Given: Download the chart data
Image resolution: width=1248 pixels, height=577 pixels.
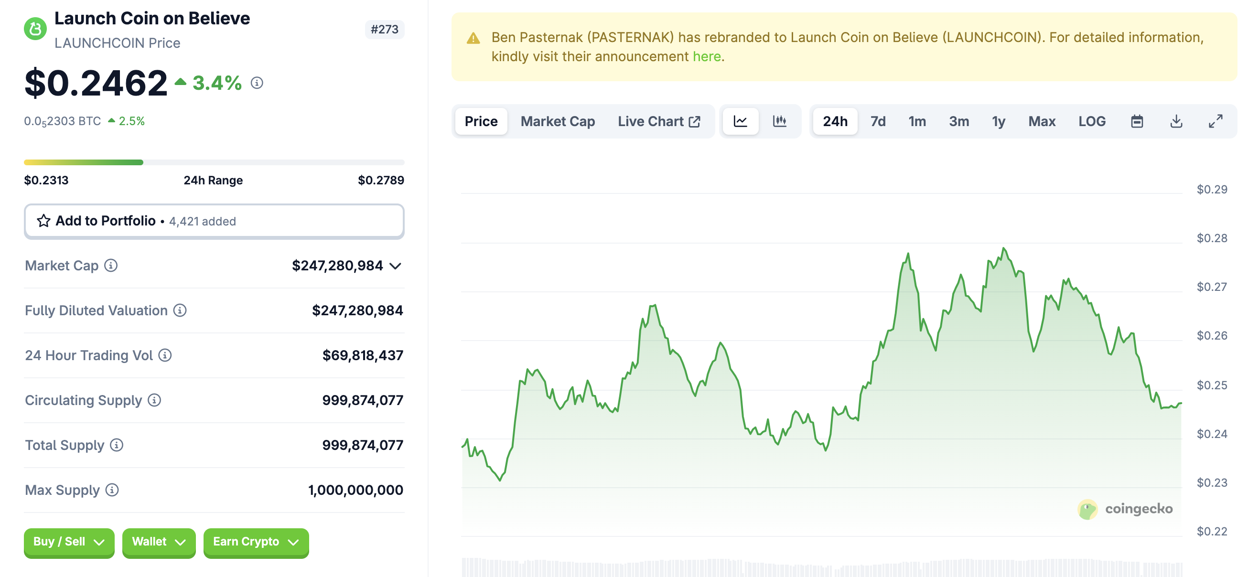Looking at the screenshot, I should pos(1176,121).
